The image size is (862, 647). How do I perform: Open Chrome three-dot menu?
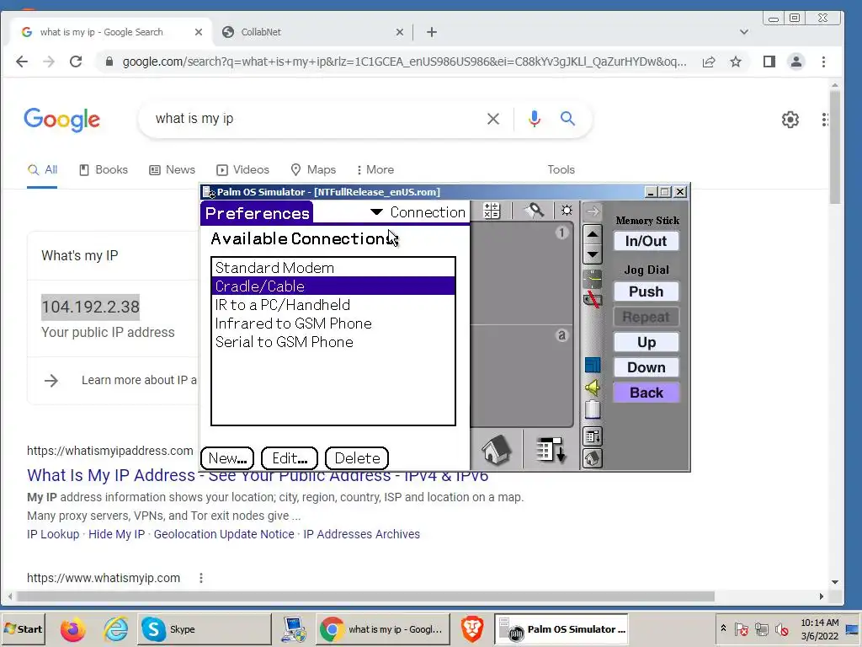823,61
